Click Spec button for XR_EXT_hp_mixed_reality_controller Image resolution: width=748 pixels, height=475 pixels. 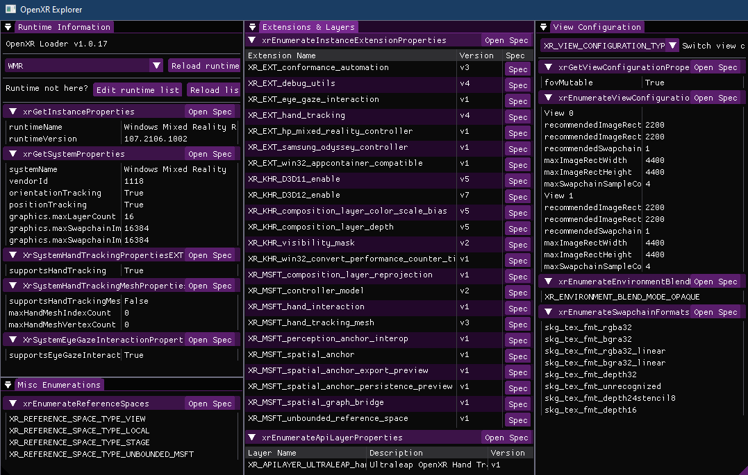click(x=517, y=133)
